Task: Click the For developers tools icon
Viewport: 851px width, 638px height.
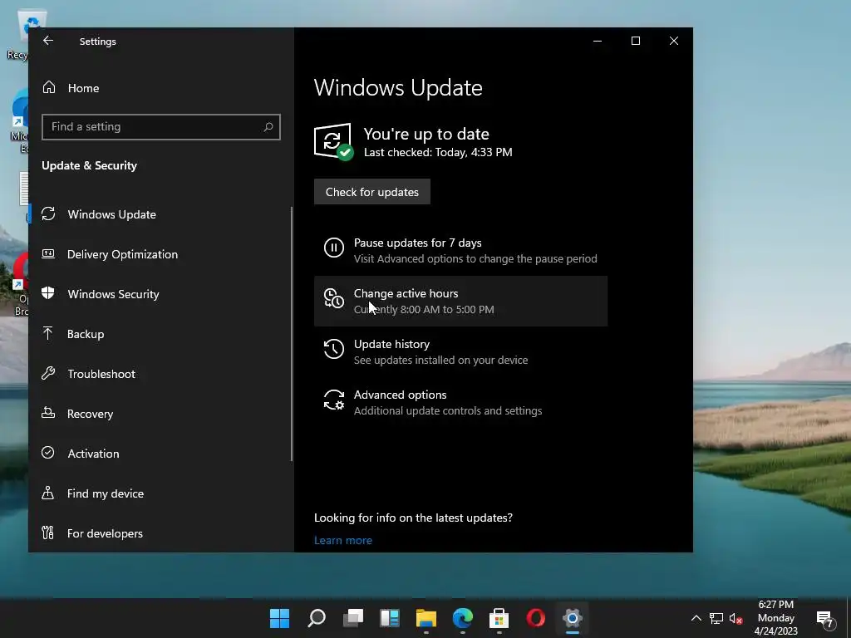Action: pyautogui.click(x=47, y=532)
